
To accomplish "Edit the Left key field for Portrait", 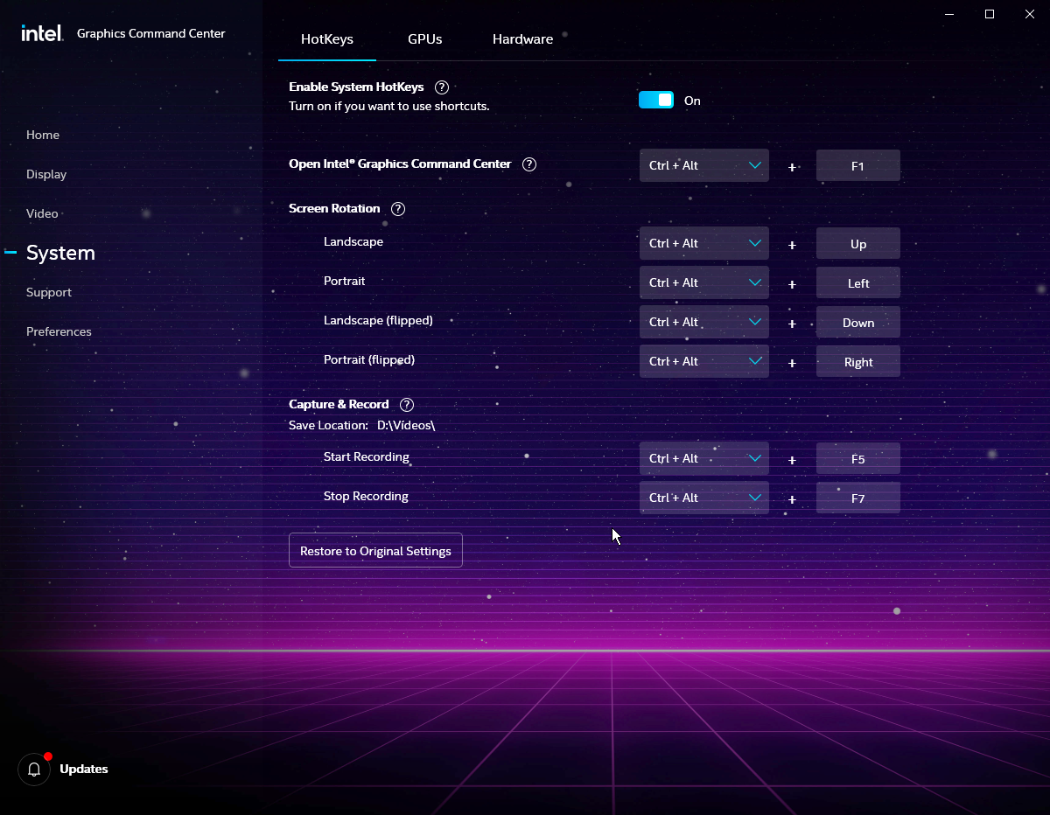I will coord(858,282).
